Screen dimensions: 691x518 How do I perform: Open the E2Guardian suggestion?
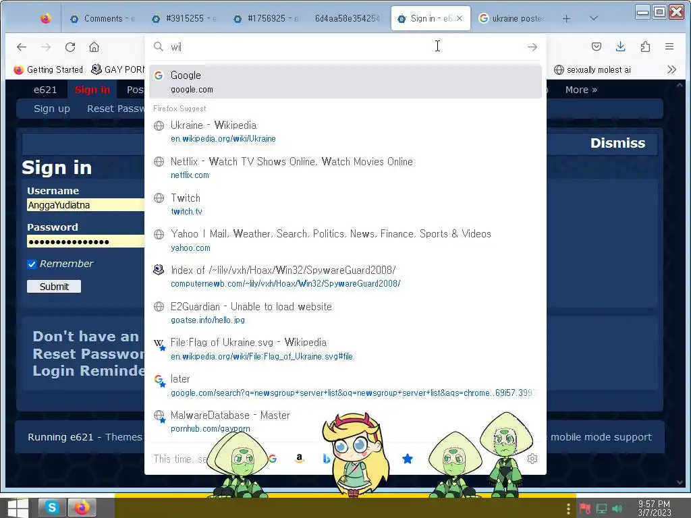[x=345, y=313]
